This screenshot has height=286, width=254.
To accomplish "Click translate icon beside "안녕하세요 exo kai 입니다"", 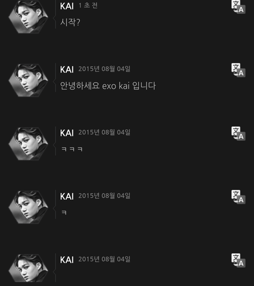I will click(238, 70).
